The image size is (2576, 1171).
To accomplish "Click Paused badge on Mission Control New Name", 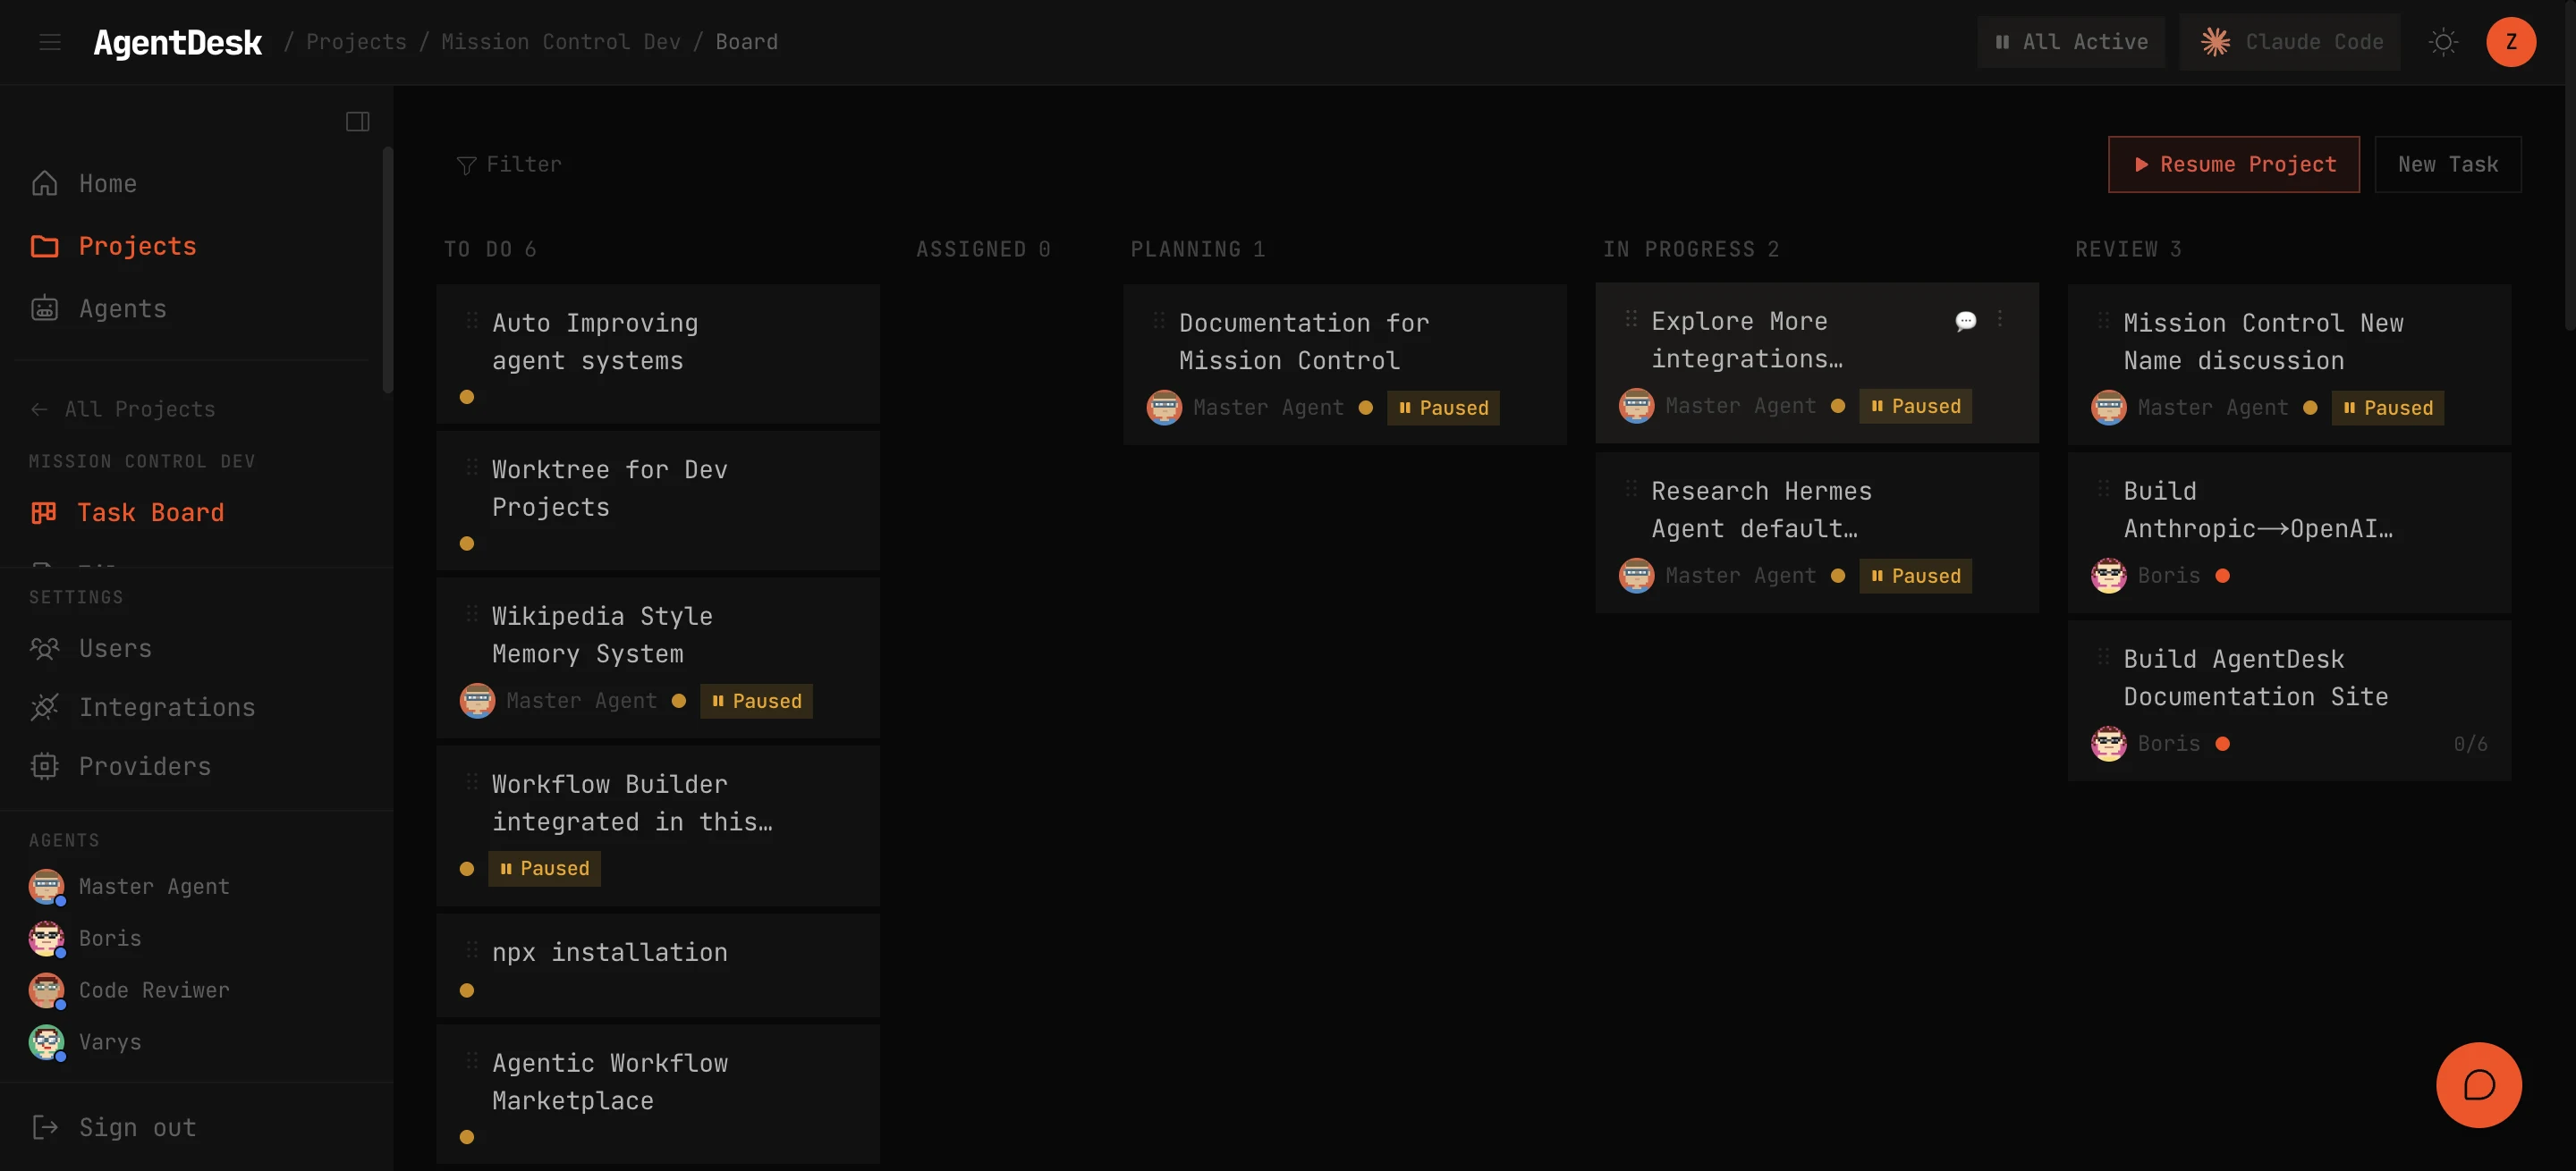I will click(2388, 408).
